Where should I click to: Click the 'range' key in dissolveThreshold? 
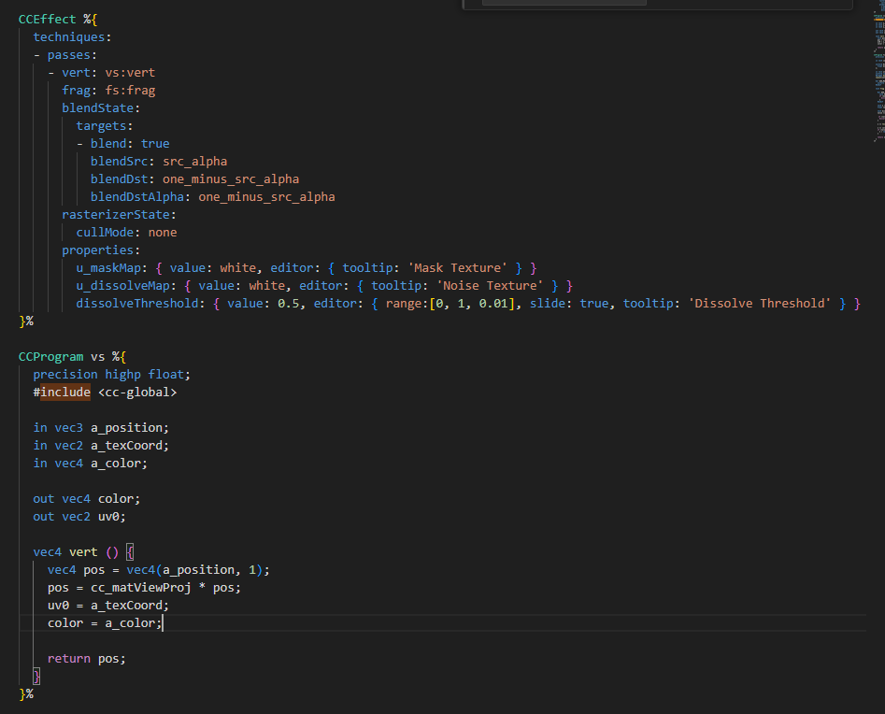tap(404, 304)
